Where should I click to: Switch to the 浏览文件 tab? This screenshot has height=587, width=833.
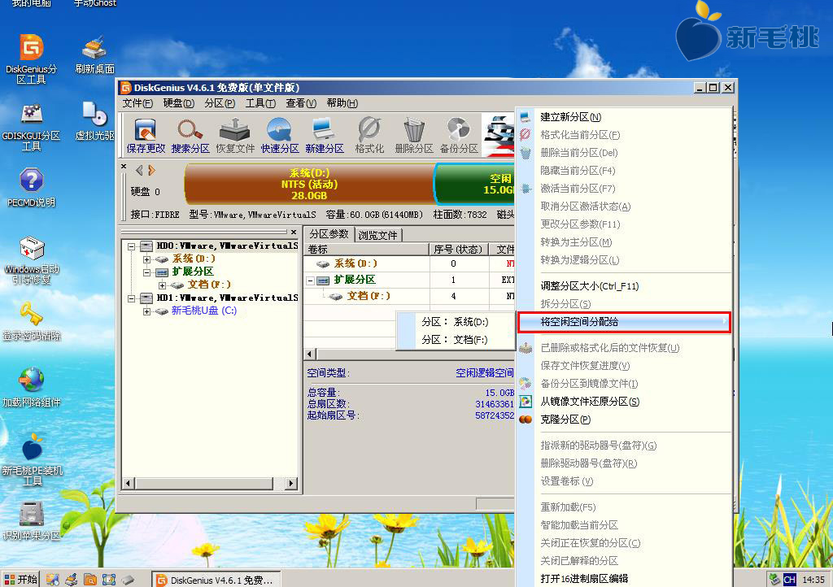tap(377, 235)
